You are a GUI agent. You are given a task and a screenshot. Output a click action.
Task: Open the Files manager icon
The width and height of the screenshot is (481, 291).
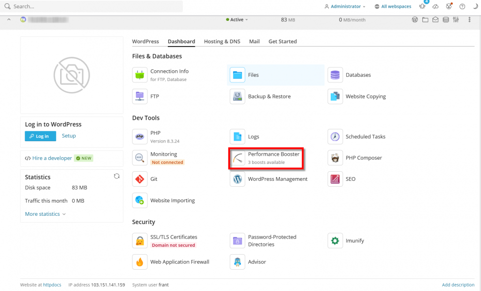click(x=238, y=75)
